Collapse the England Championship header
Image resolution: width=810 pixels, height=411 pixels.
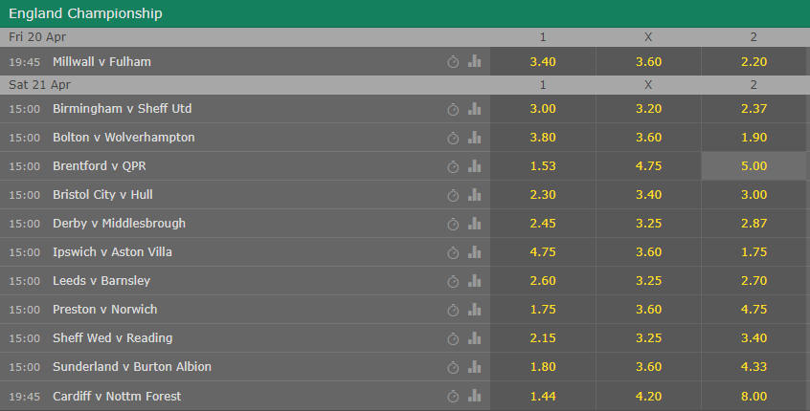pyautogui.click(x=405, y=13)
